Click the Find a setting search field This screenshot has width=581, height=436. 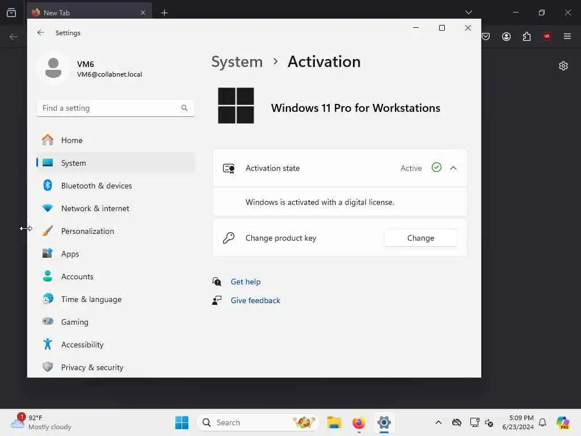tap(116, 108)
